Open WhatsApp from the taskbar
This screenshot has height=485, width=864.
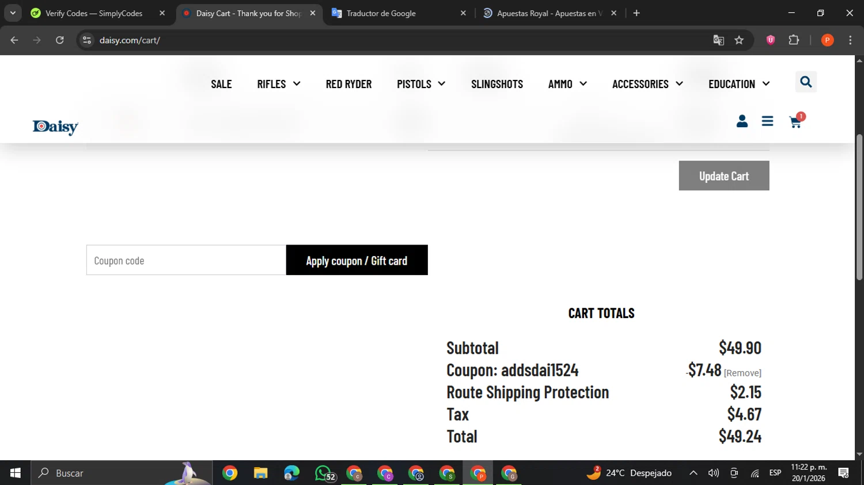click(324, 473)
